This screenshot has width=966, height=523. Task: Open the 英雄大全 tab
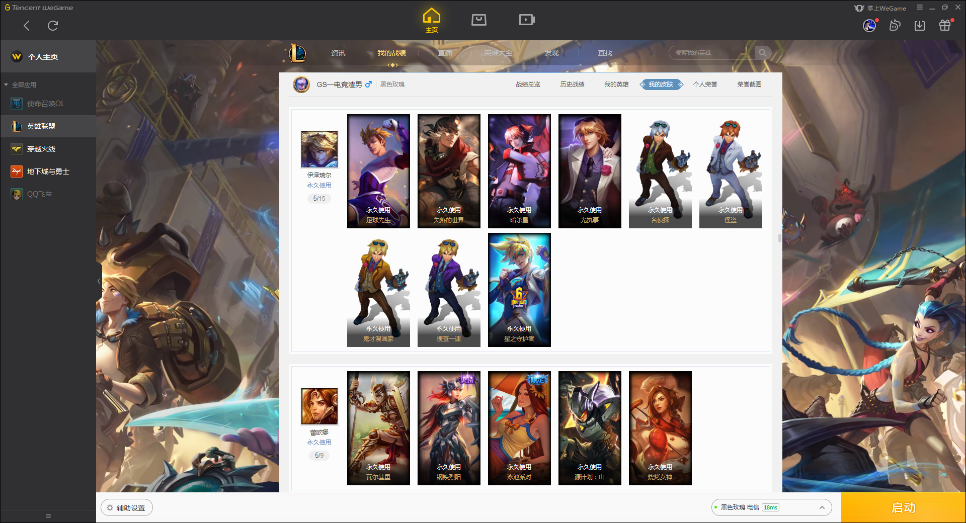[x=498, y=53]
